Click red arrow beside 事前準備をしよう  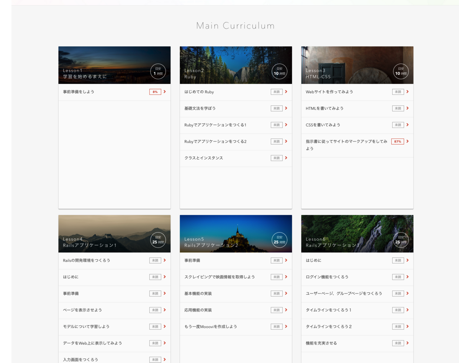[165, 92]
